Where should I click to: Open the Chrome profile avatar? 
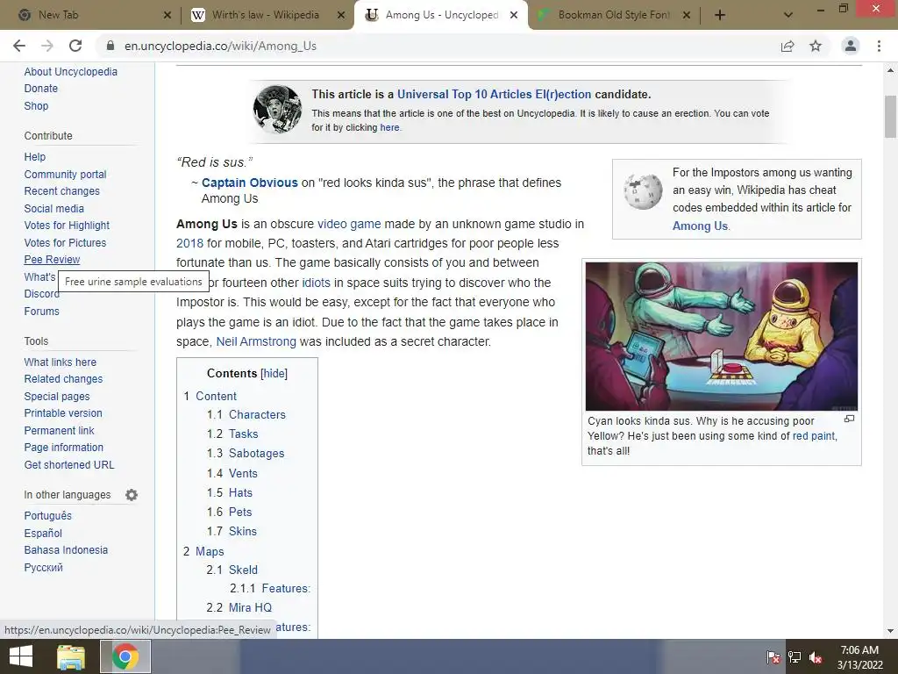[851, 46]
